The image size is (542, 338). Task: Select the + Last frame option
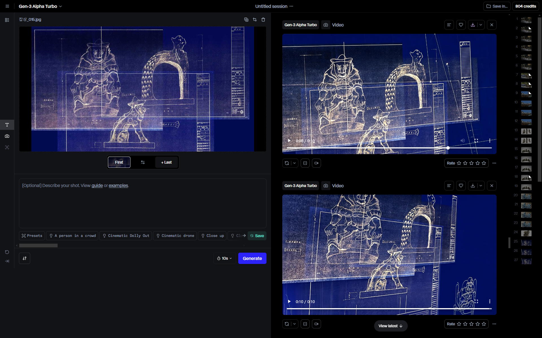[166, 162]
